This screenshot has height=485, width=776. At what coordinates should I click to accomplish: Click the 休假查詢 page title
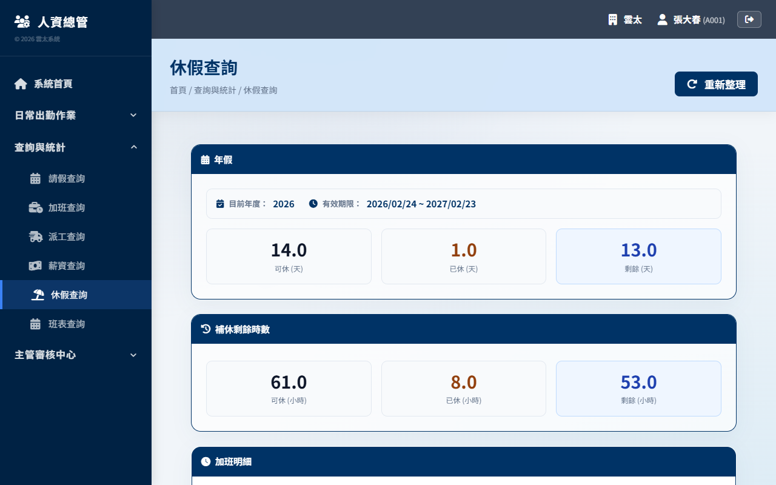pyautogui.click(x=204, y=68)
